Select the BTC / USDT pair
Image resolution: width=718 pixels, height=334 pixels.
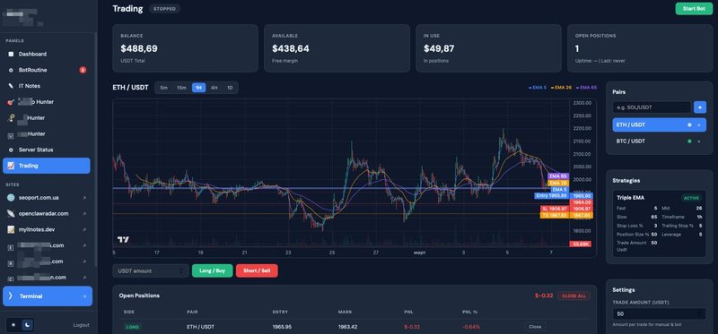point(660,141)
